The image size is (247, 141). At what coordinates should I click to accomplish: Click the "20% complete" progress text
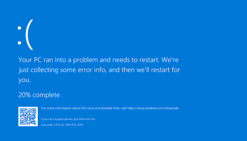(x=39, y=95)
